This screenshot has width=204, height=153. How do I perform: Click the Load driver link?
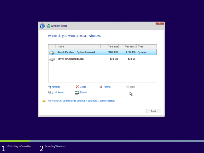coord(58,93)
